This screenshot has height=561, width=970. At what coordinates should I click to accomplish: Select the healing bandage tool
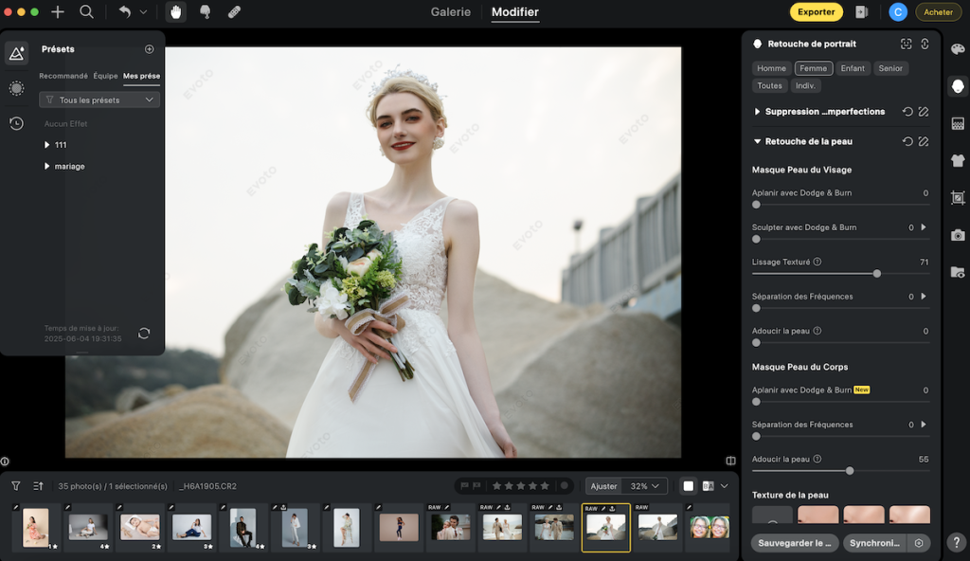click(x=234, y=12)
